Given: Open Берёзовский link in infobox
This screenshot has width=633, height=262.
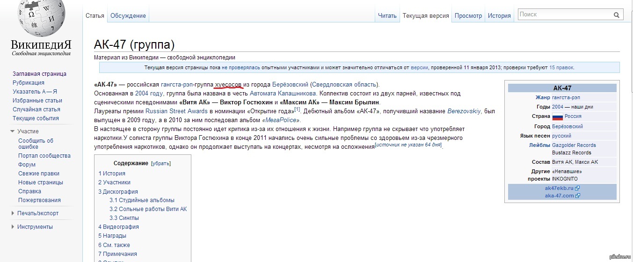Looking at the screenshot, I should click(568, 126).
